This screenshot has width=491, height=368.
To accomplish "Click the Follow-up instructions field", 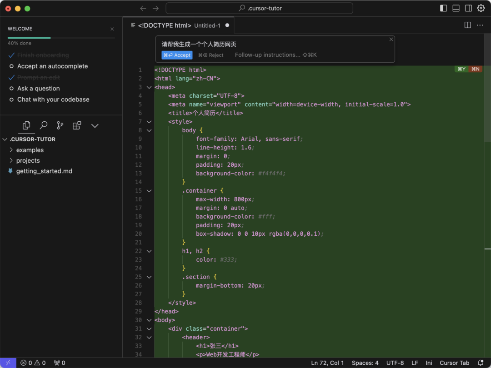I will (276, 55).
